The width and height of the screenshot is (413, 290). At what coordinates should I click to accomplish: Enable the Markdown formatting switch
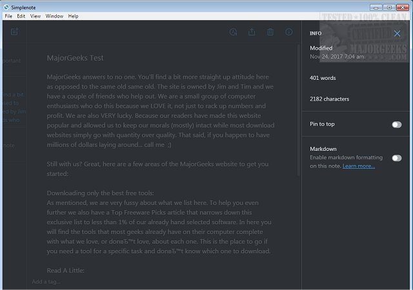point(397,158)
